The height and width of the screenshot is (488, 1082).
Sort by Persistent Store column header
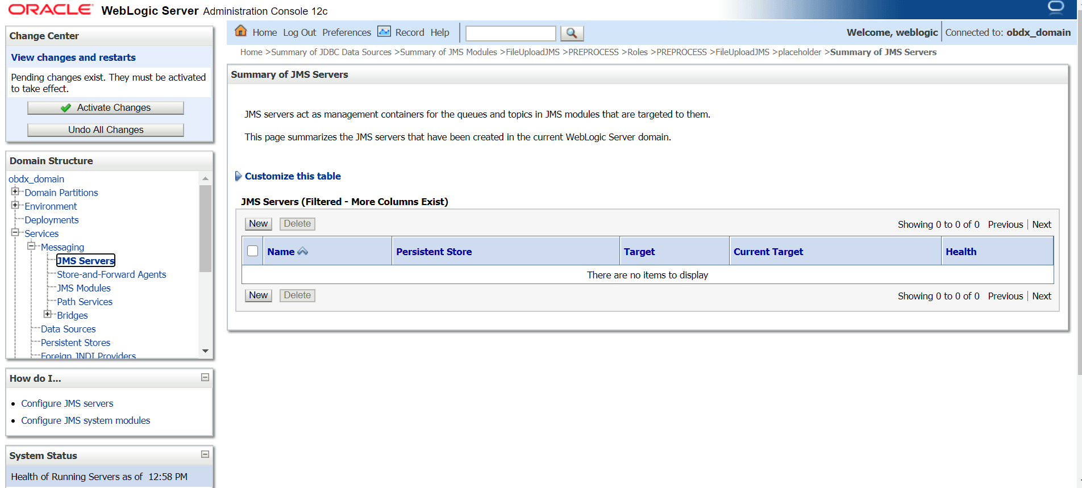click(x=434, y=252)
